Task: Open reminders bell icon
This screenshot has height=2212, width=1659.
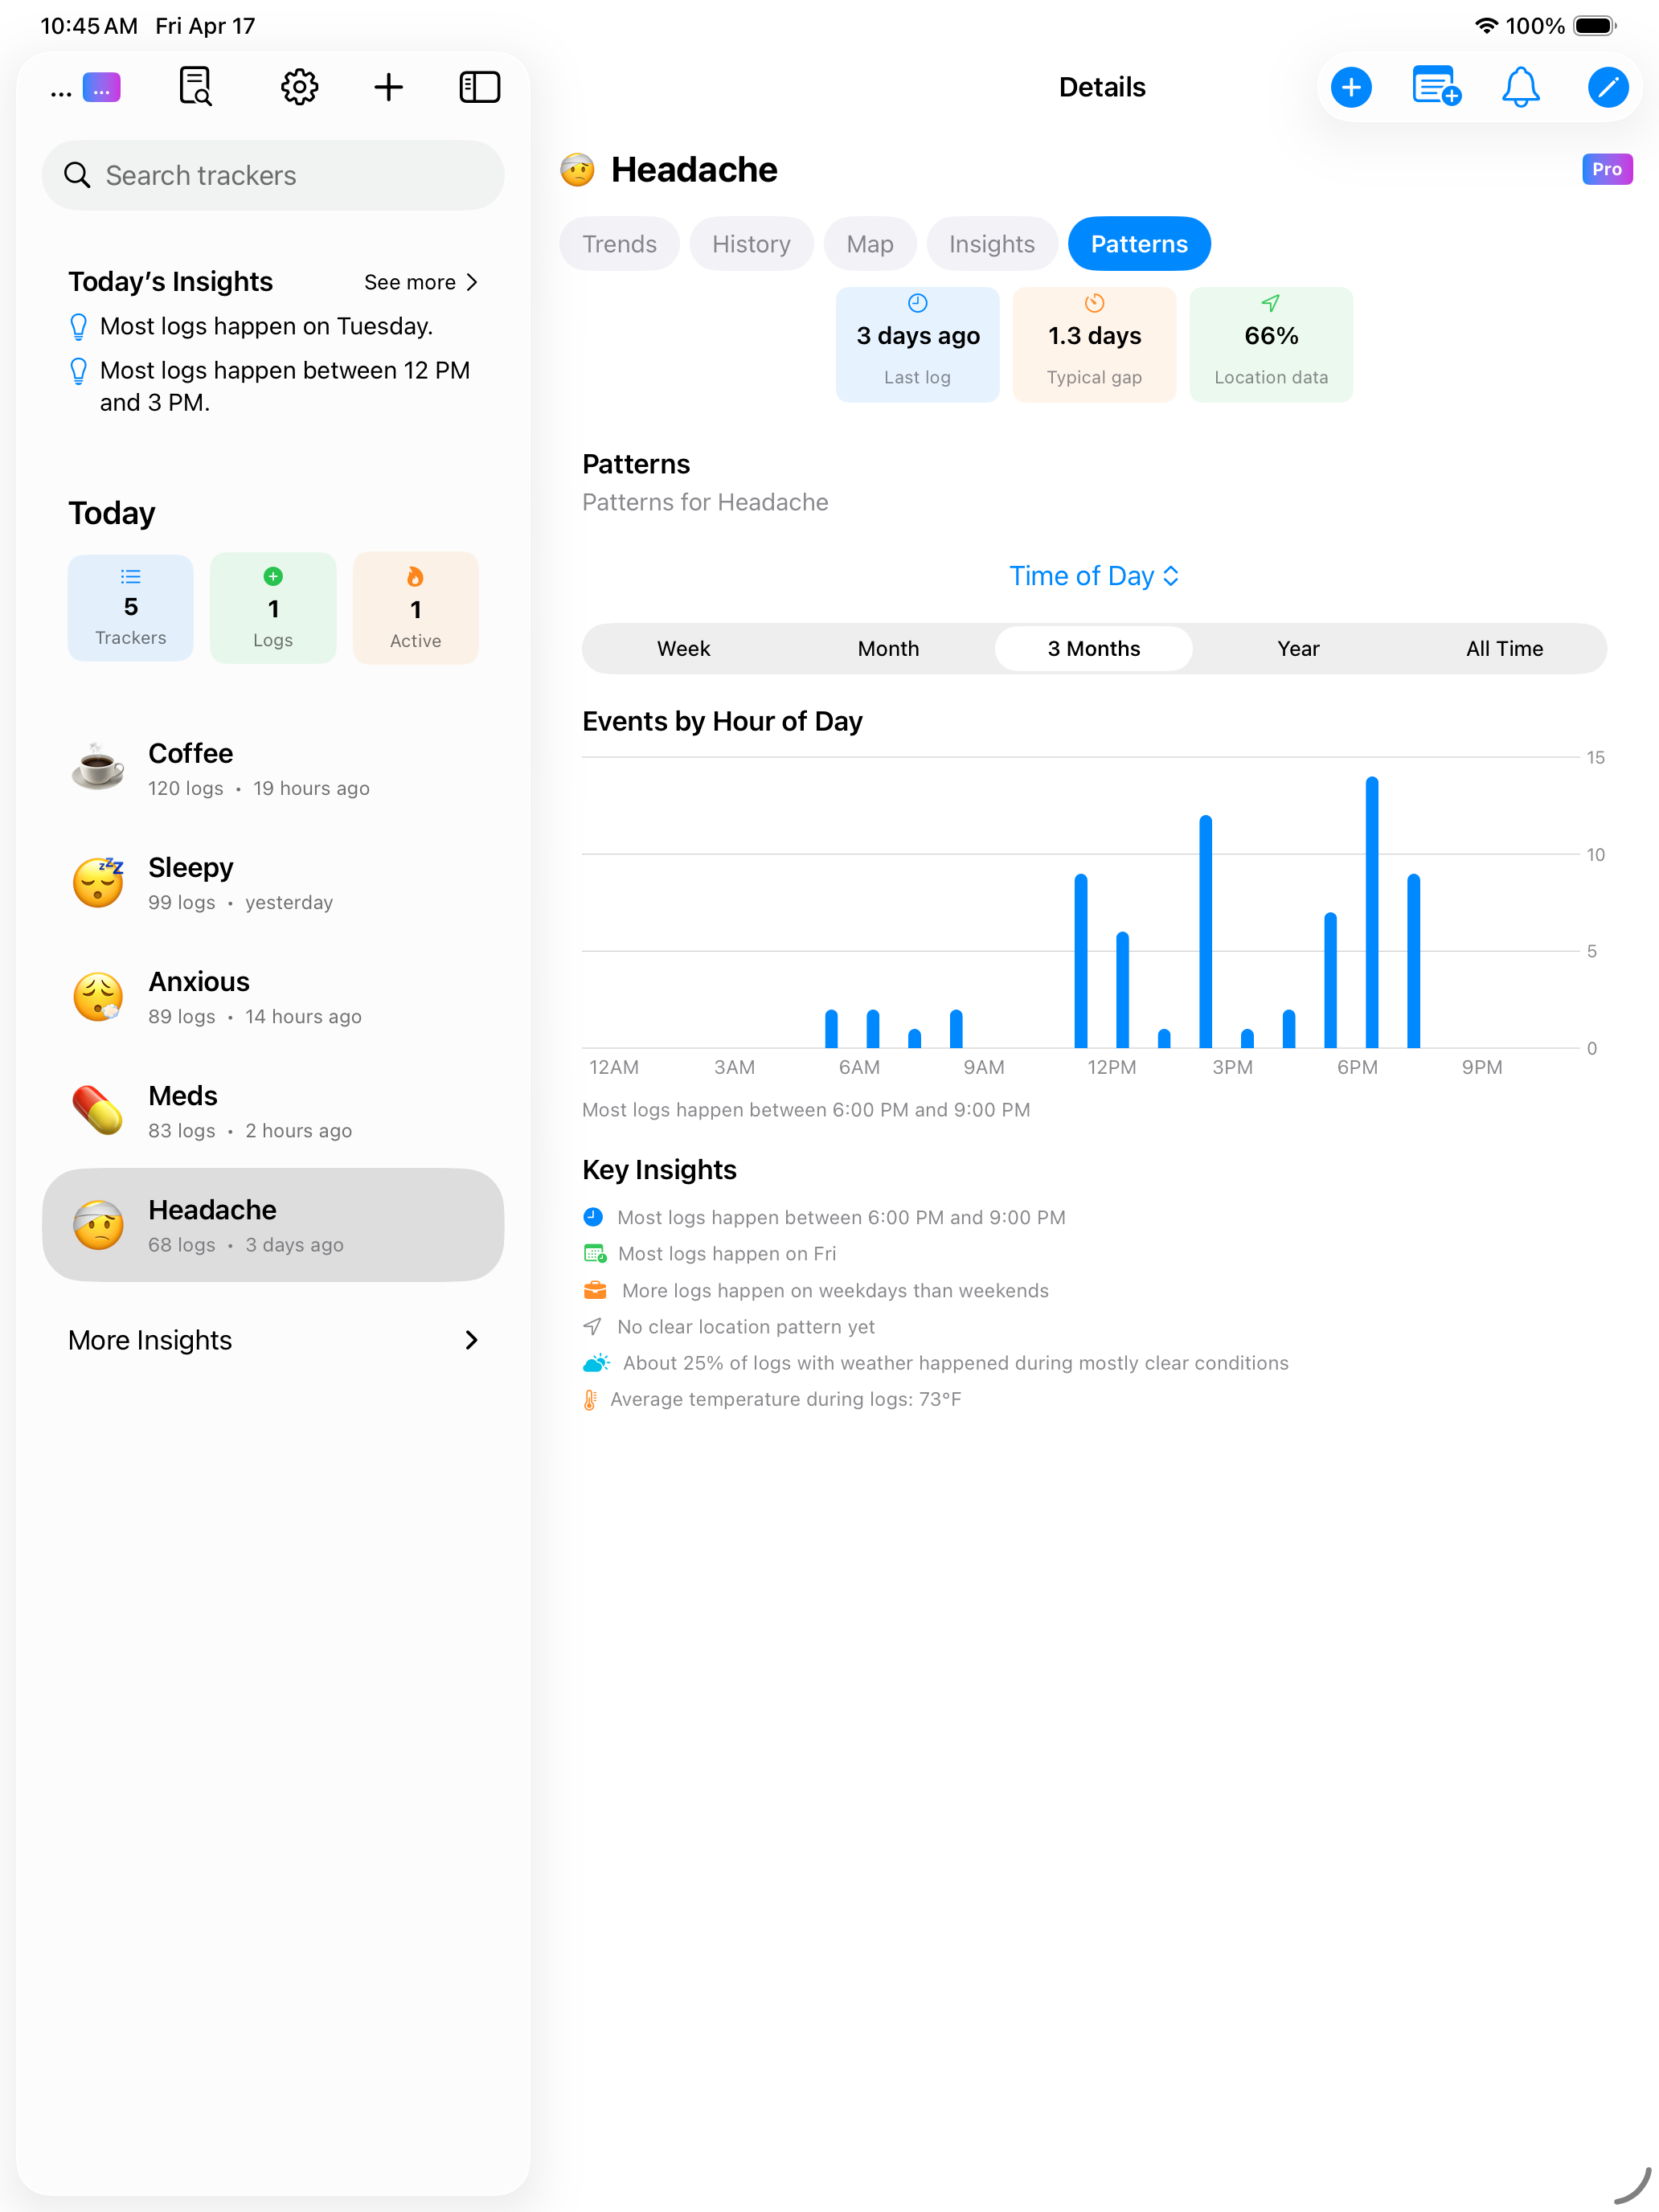Action: point(1520,87)
